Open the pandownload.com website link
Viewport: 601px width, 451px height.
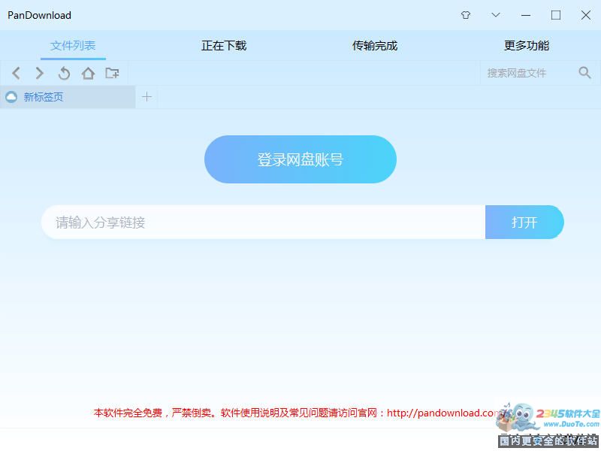tap(442, 413)
